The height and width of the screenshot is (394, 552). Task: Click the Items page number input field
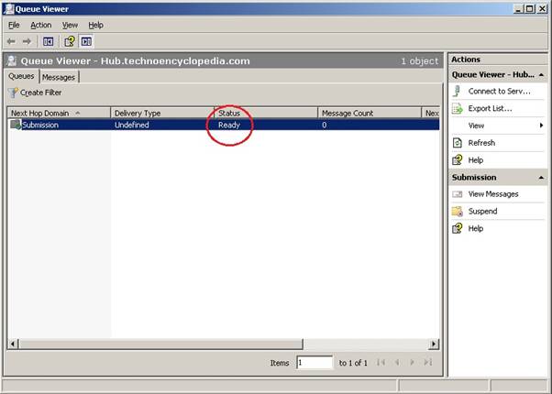pyautogui.click(x=315, y=362)
